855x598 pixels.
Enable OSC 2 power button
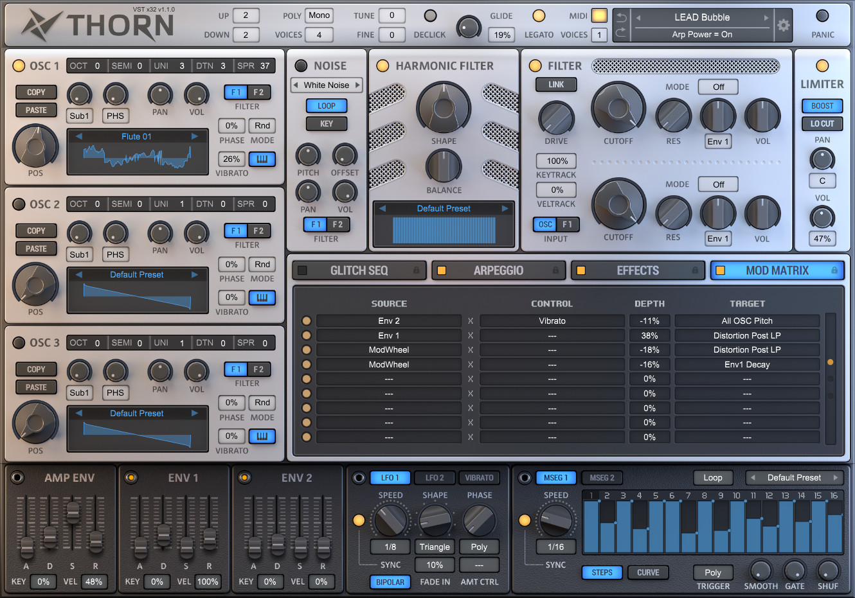point(19,204)
